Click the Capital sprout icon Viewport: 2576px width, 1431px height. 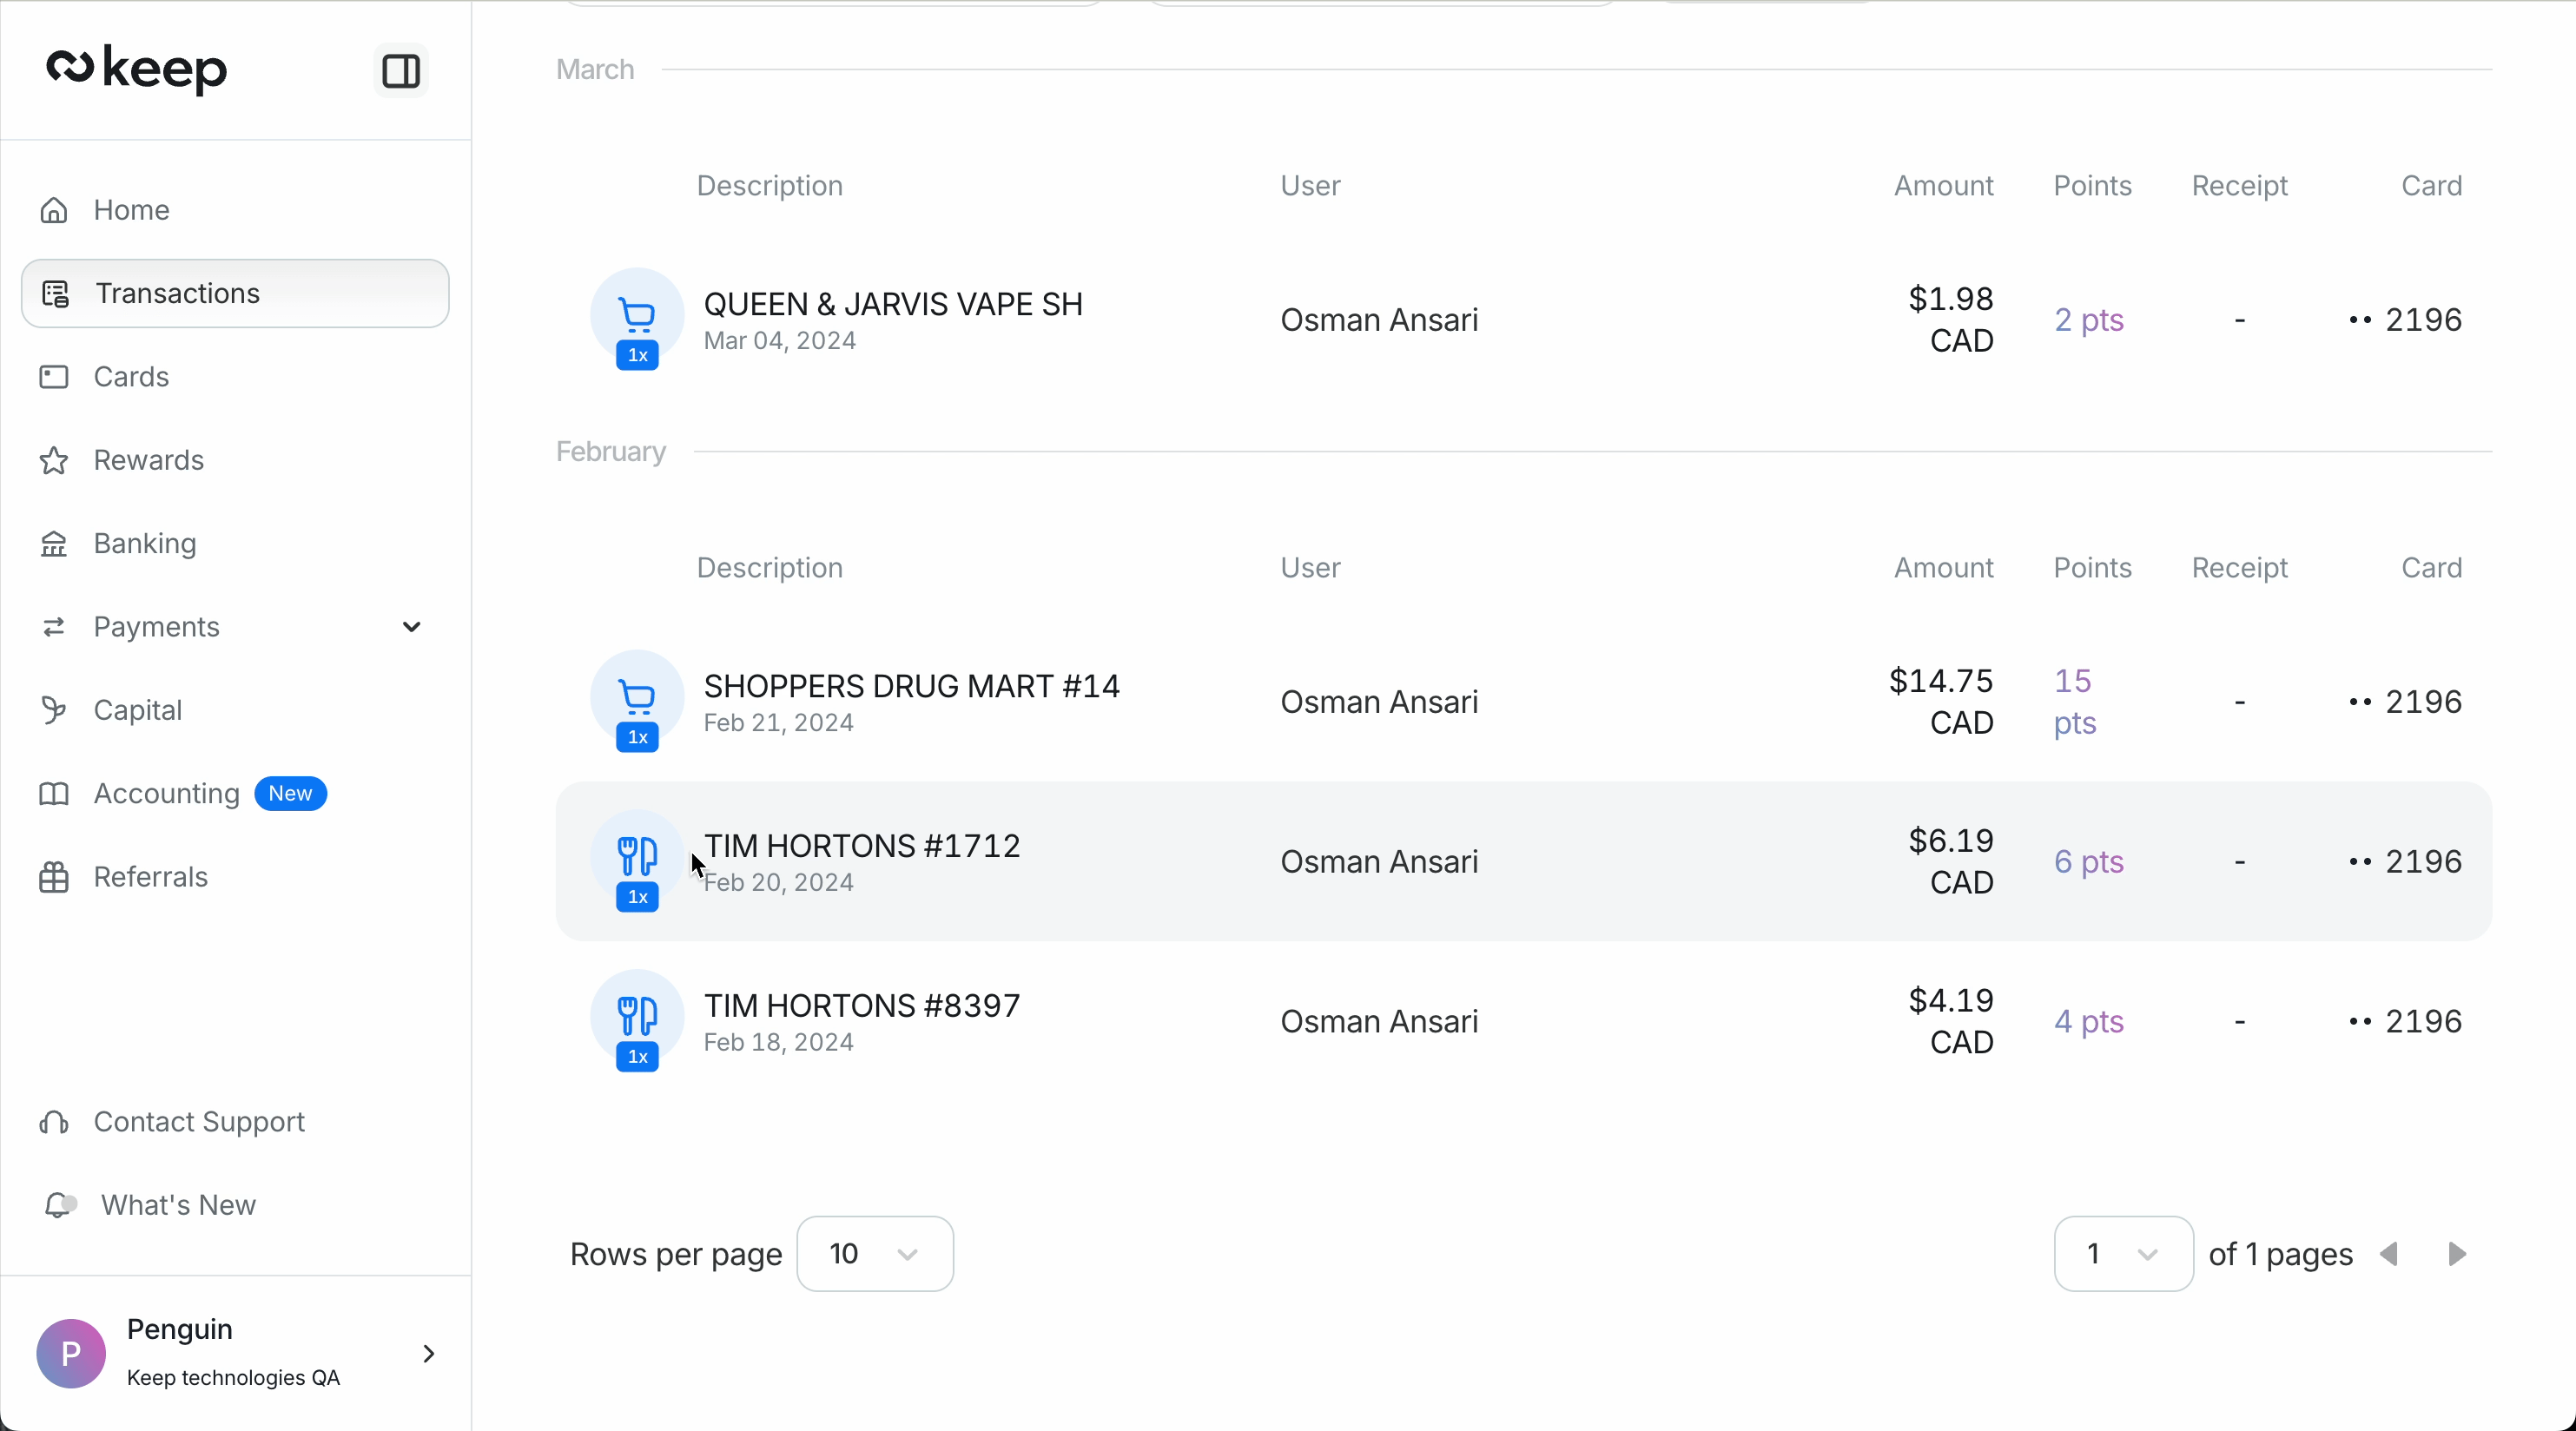tap(54, 710)
